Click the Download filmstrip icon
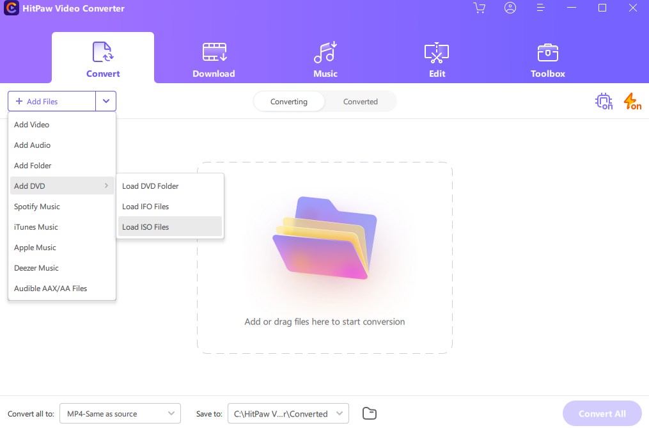 tap(214, 52)
